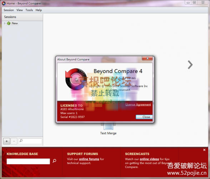Close the About Beyond Compare dialog with X
The image size is (210, 179).
tap(147, 58)
